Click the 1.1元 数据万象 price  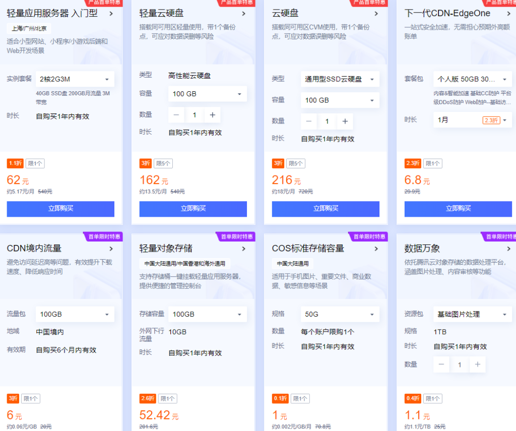point(417,415)
